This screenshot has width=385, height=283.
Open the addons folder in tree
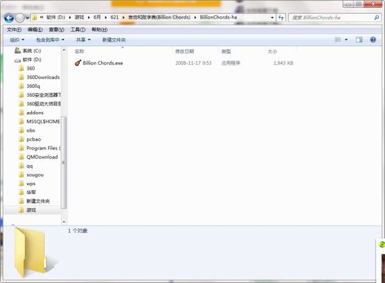(x=35, y=113)
